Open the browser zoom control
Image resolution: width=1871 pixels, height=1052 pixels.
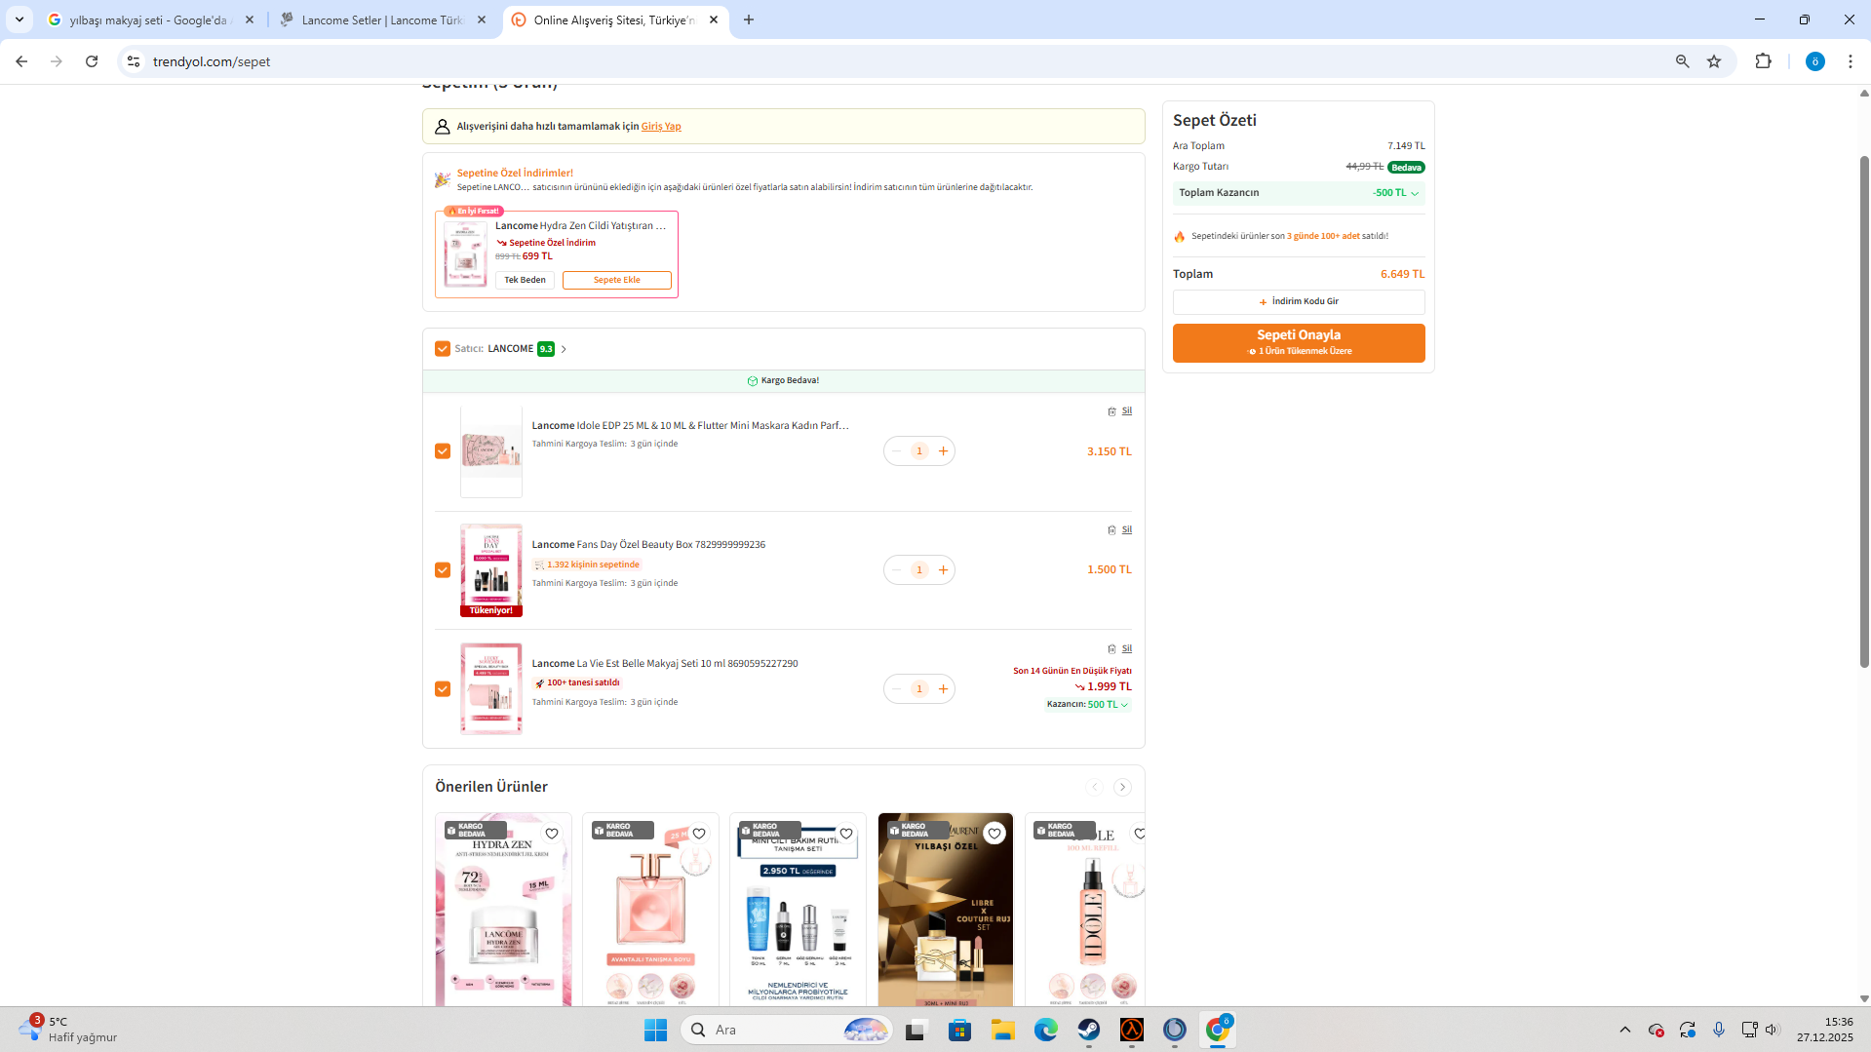1682,61
